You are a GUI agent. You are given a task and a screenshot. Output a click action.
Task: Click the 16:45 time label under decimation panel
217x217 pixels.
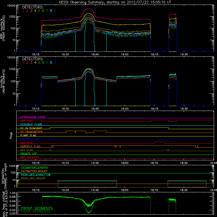213,190
